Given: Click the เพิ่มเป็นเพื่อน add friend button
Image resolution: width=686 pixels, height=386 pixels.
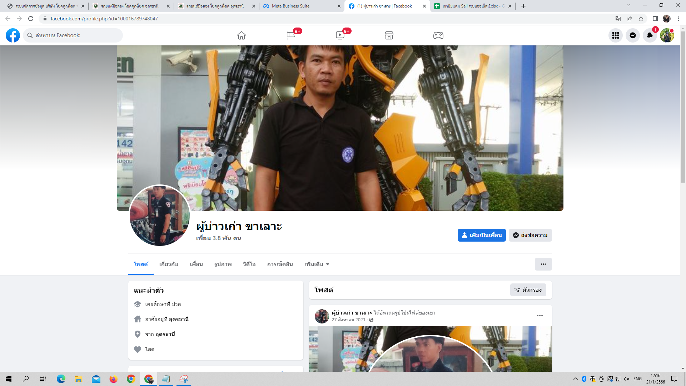Looking at the screenshot, I should (481, 235).
